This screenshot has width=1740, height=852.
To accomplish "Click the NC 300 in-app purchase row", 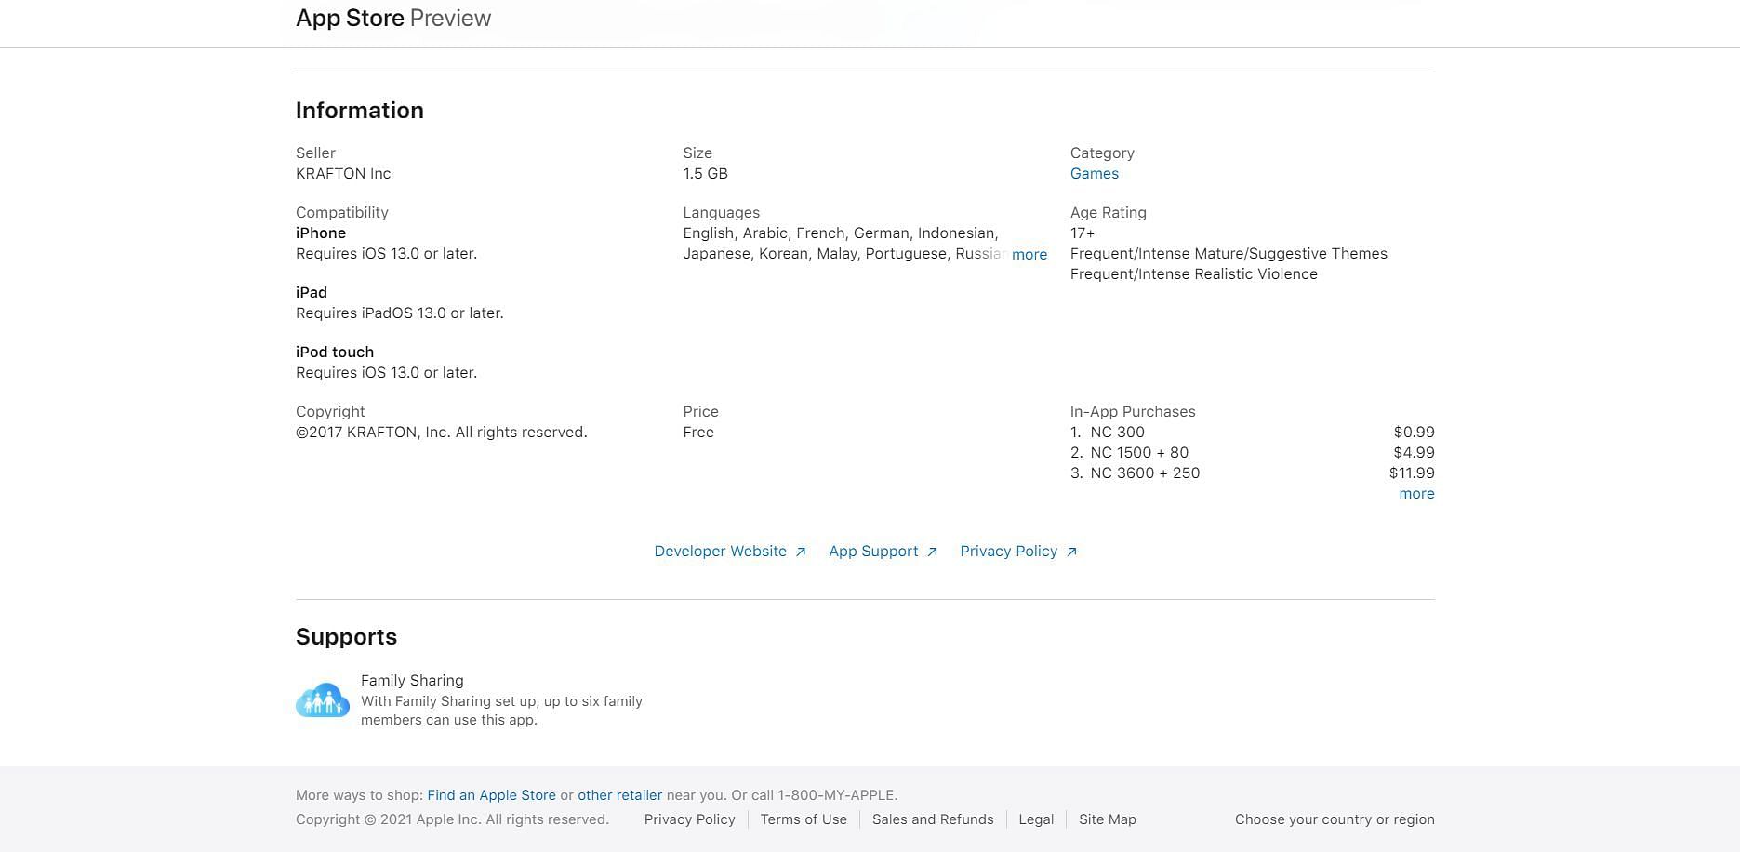I will [1252, 433].
